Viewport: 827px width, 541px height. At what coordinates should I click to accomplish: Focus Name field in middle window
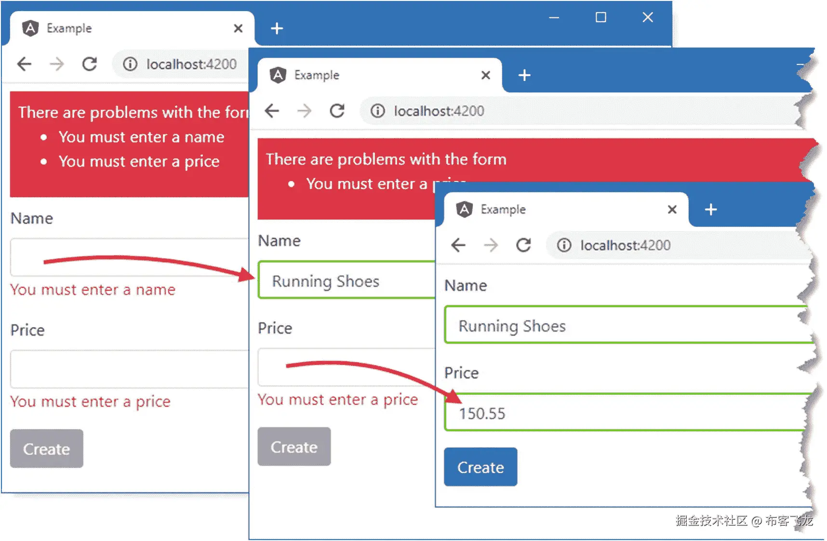tap(347, 280)
